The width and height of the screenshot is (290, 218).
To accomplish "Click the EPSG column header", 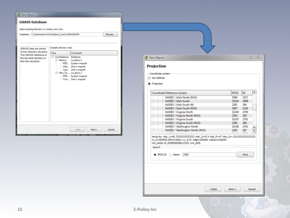I will 236,93.
